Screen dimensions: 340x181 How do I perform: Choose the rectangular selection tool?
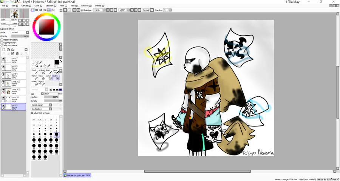click(x=33, y=62)
